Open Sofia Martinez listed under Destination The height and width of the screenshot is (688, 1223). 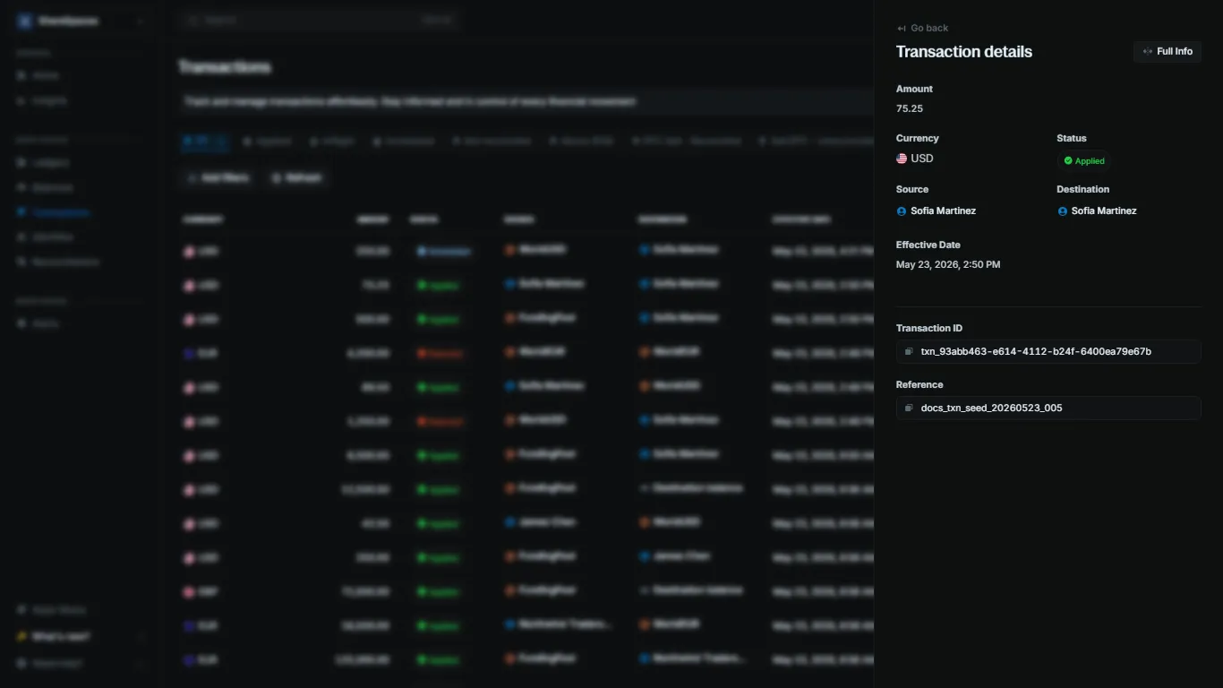1104,211
